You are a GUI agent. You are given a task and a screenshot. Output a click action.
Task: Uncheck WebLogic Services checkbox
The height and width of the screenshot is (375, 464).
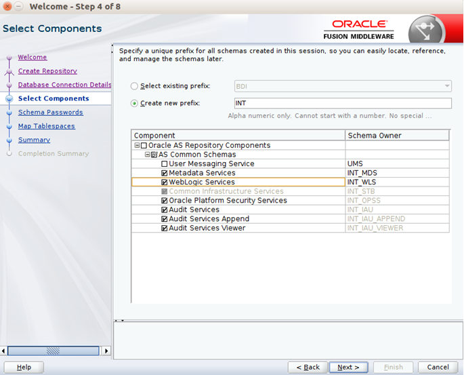click(164, 182)
